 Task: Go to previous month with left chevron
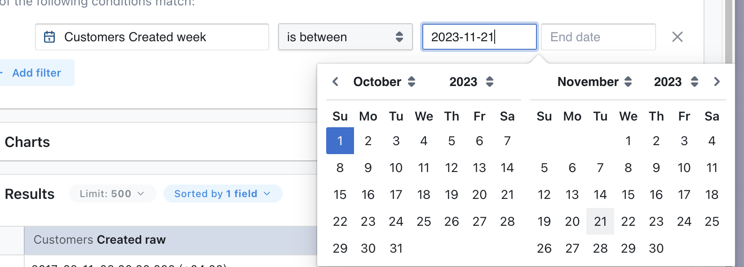(x=335, y=82)
